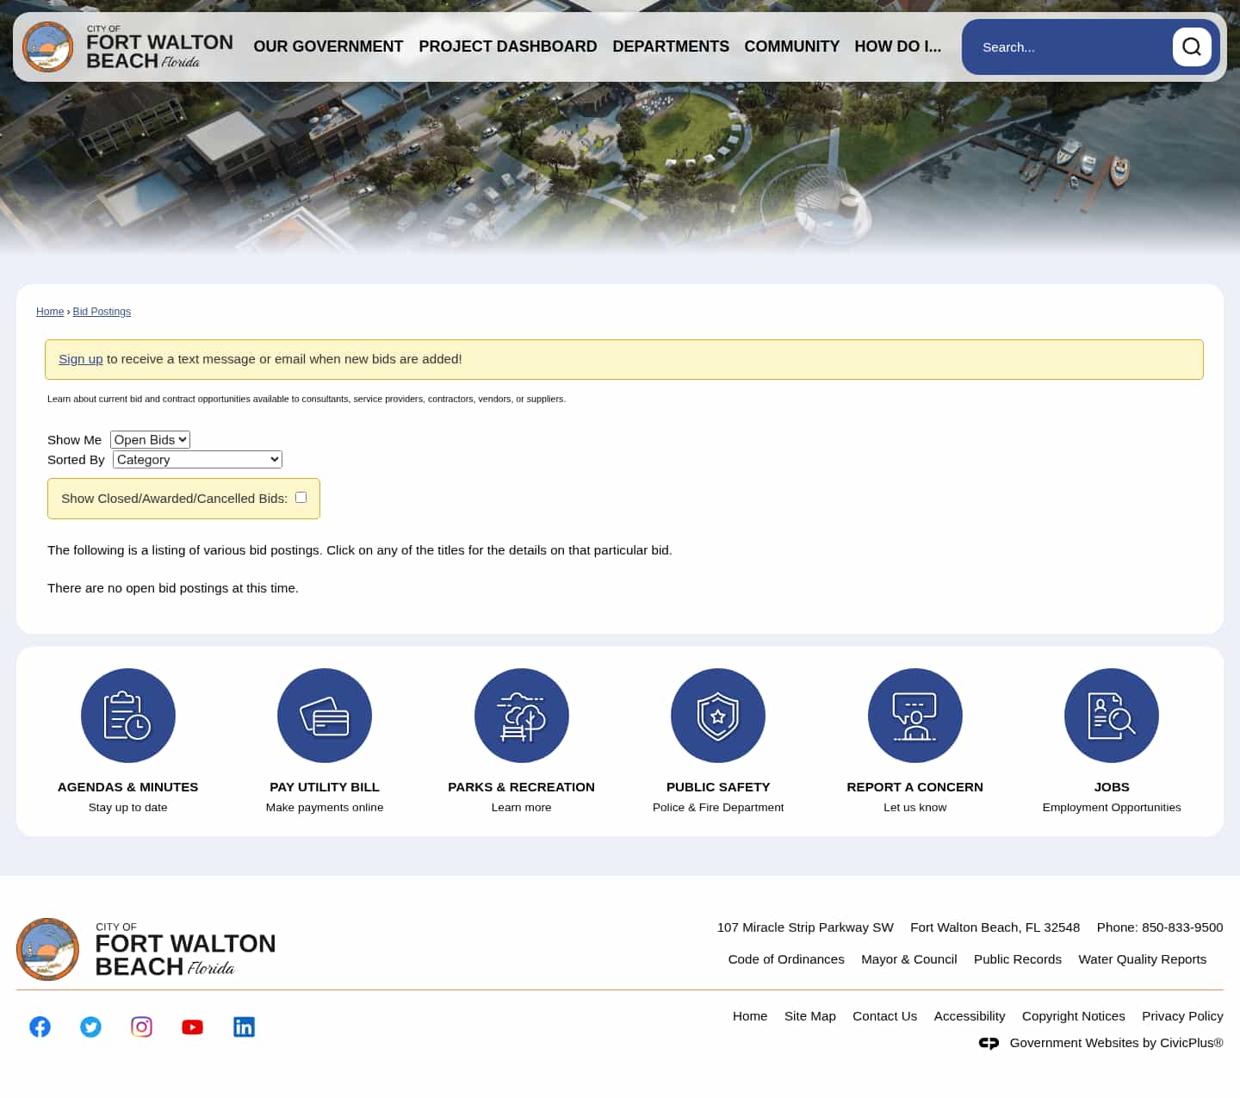The image size is (1240, 1098).
Task: Click the Jobs title text
Action: (x=1112, y=787)
